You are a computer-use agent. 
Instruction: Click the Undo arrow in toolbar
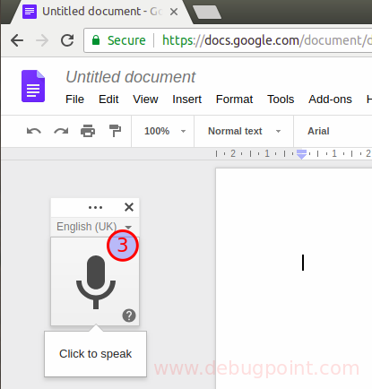pos(34,131)
